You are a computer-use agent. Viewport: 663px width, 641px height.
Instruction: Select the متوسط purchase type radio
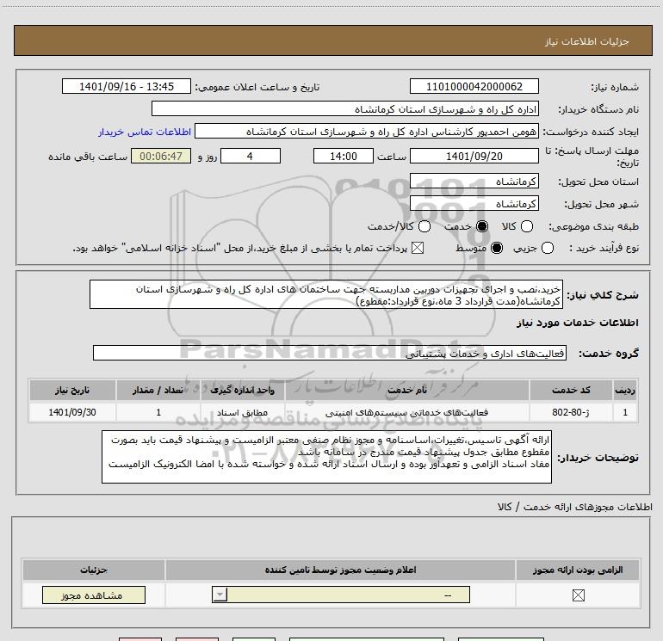click(497, 248)
